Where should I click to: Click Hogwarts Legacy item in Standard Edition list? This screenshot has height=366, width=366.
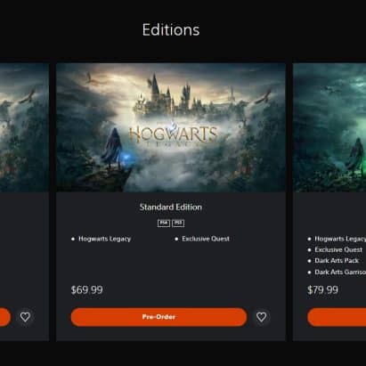coord(104,239)
